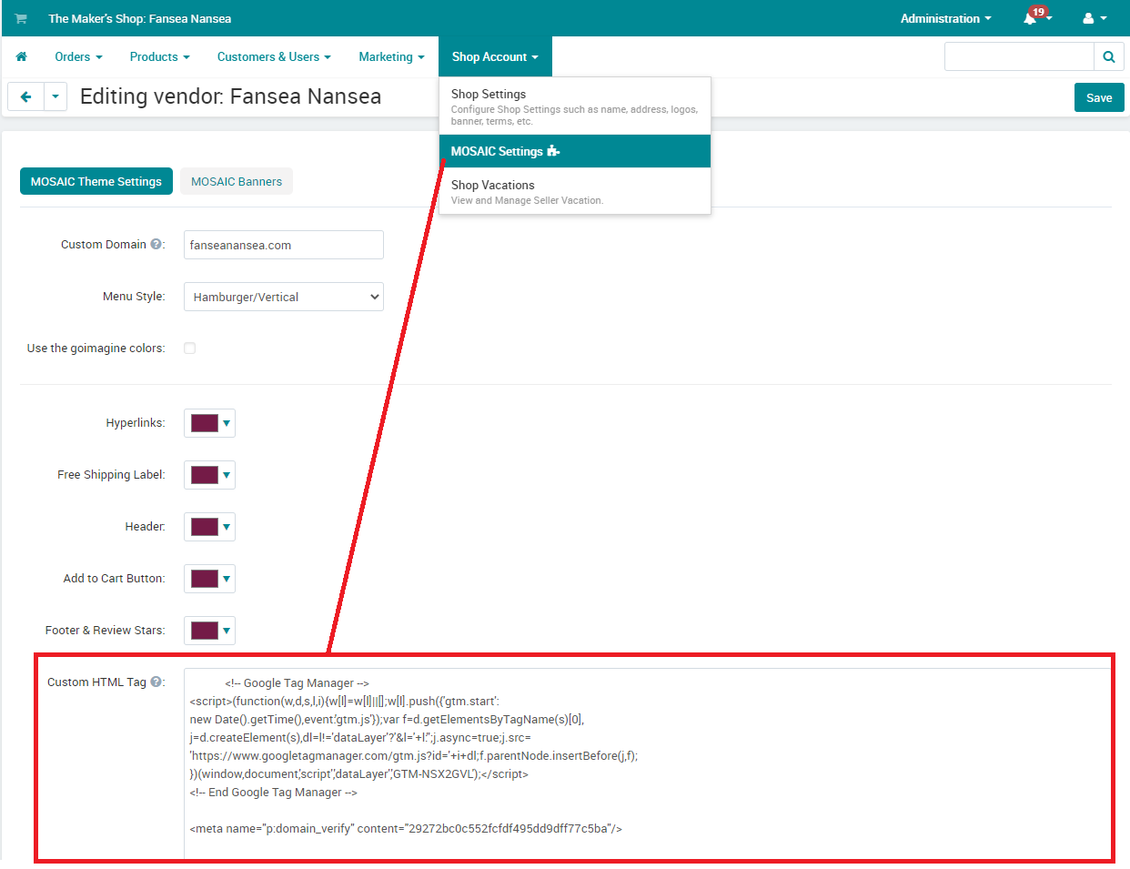Click the back arrow navigation button

[25, 96]
